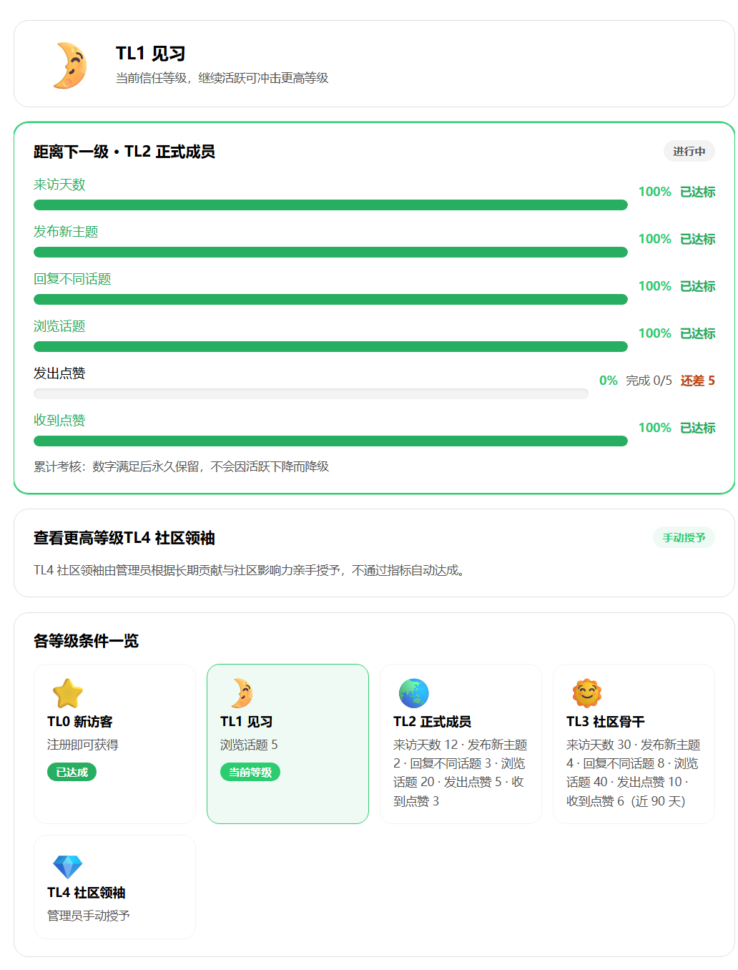Select the TL4 社区领袖 card title
Image resolution: width=738 pixels, height=970 pixels.
click(x=87, y=893)
